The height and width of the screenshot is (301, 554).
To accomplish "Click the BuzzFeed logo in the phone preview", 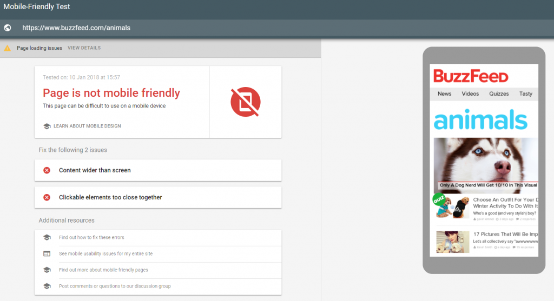I will 471,76.
